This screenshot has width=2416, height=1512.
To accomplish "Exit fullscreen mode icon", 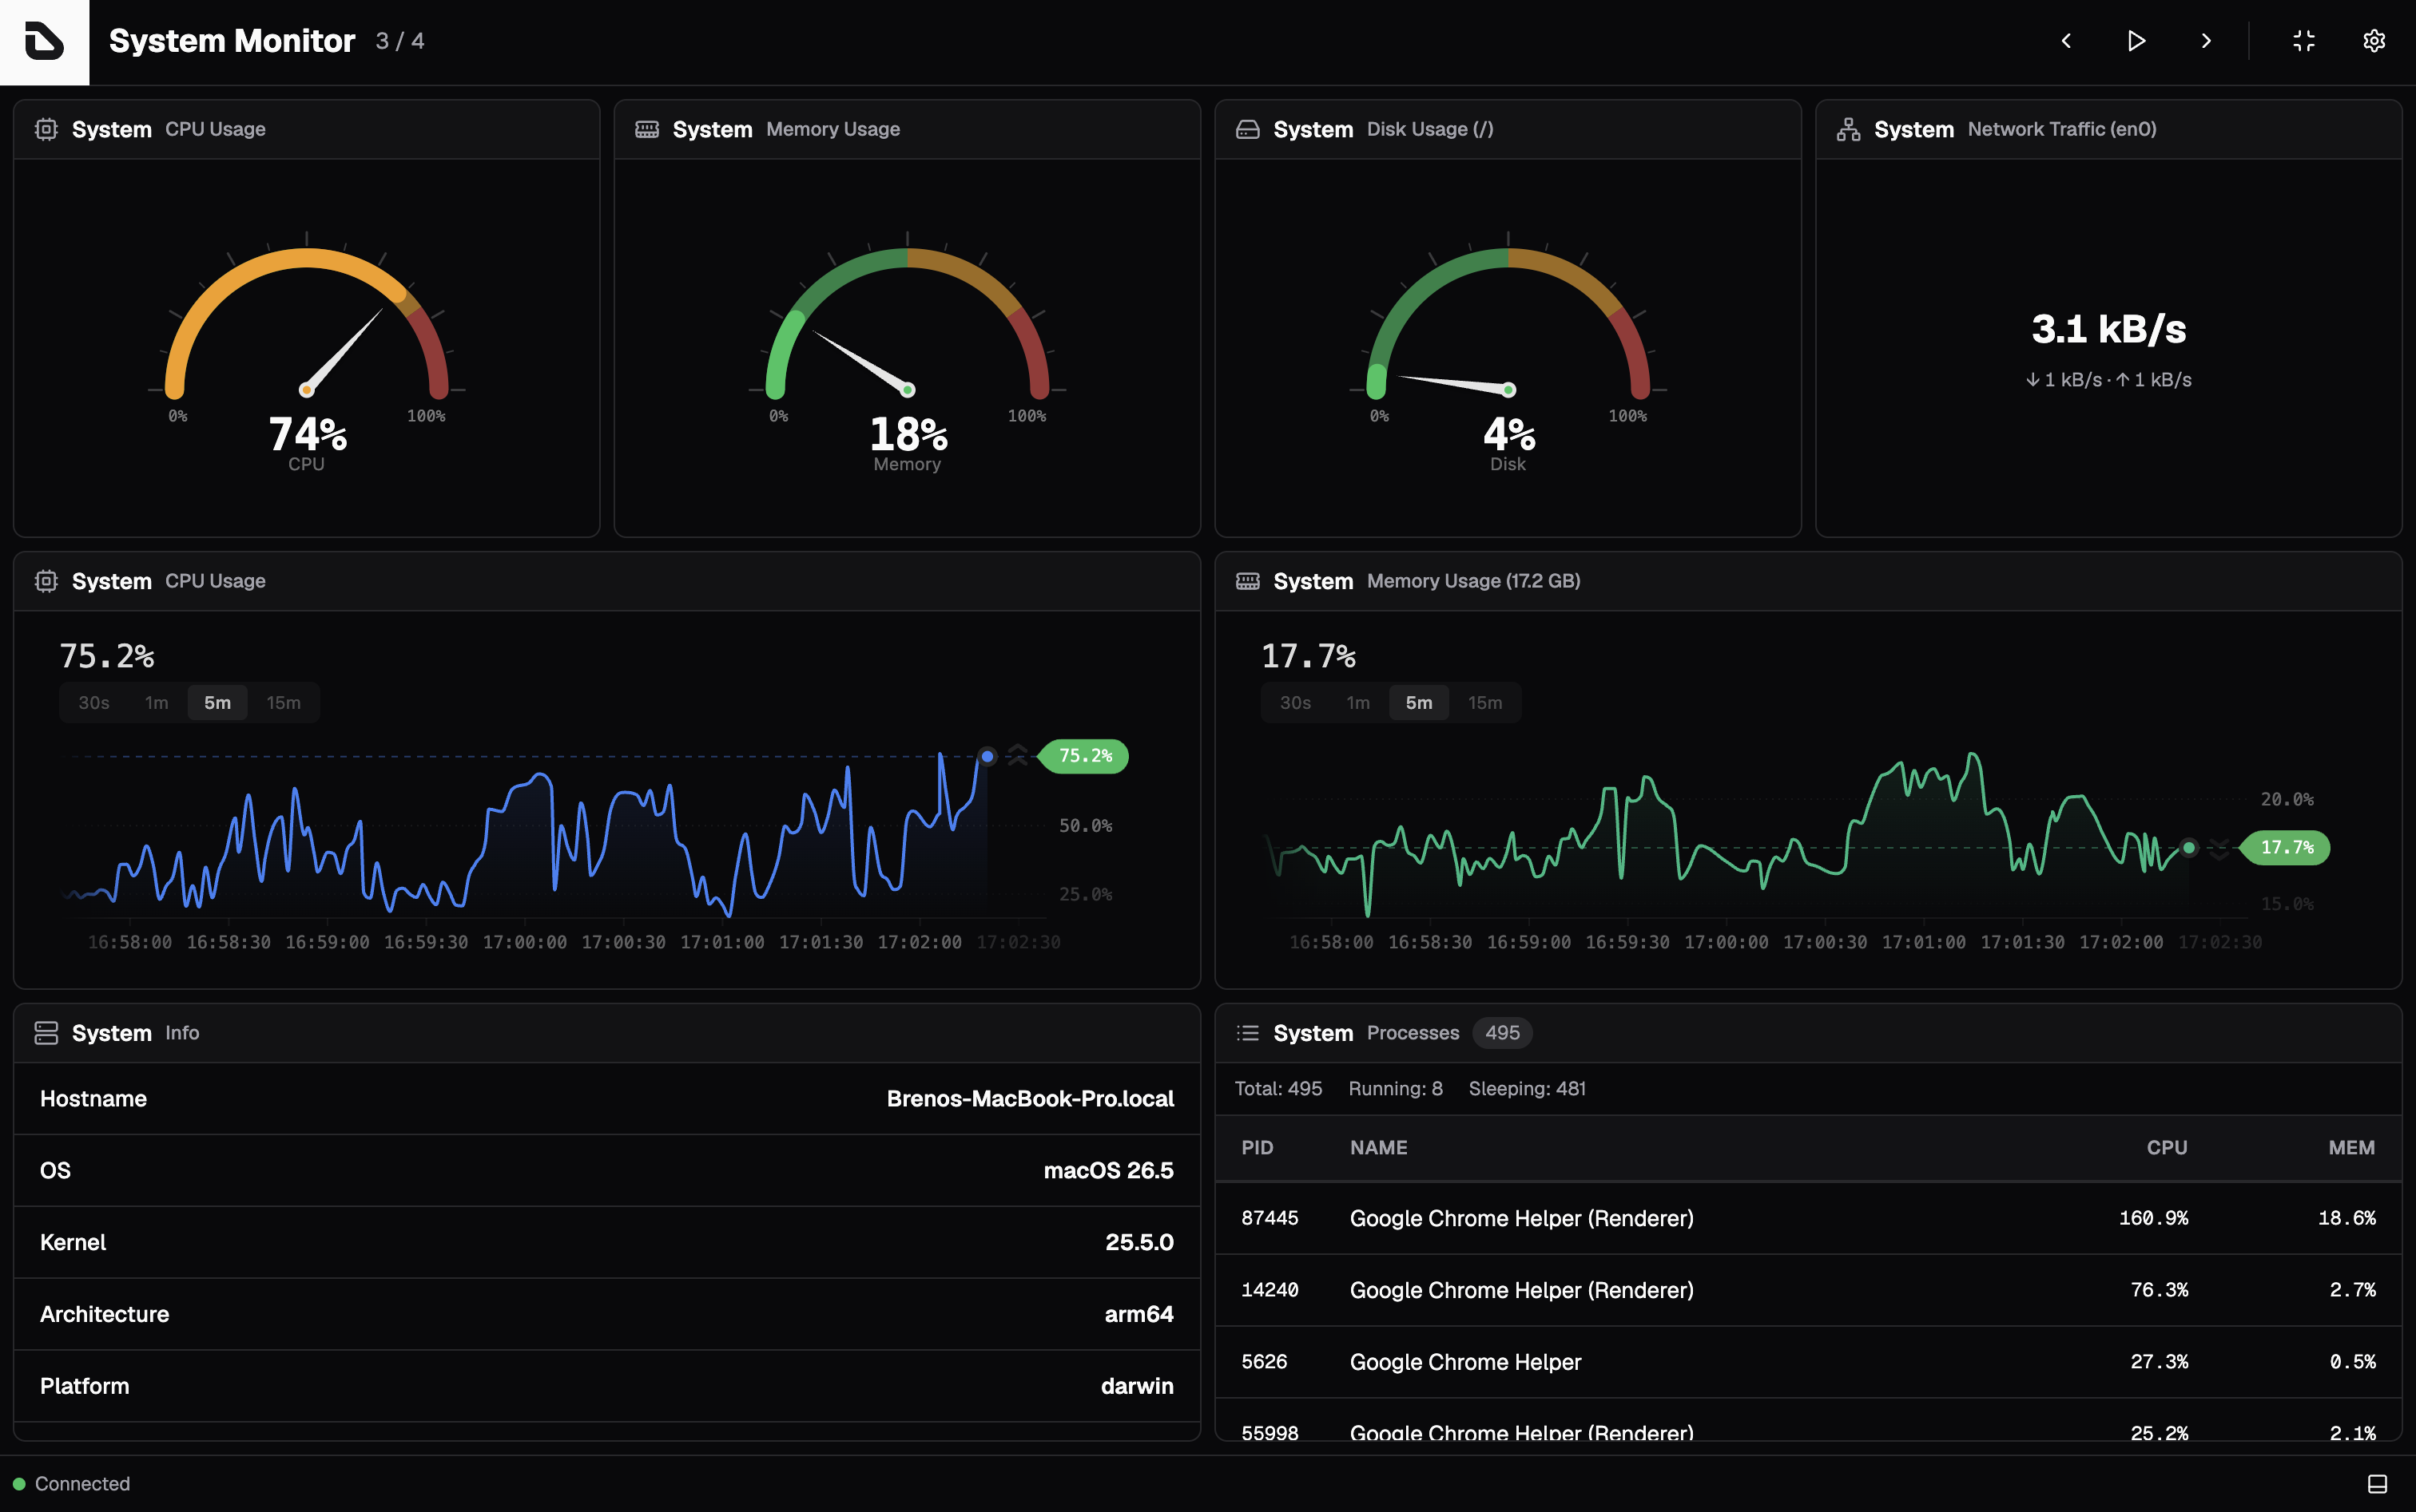I will (x=2304, y=41).
